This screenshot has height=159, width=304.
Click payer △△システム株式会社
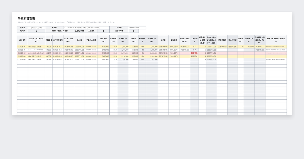point(36,53)
